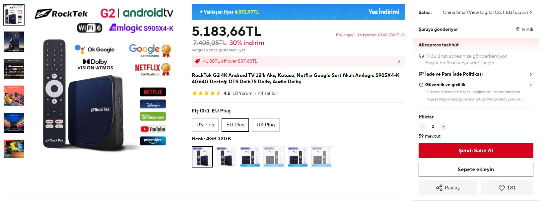
Task: Increase quantity with the plus button
Action: pos(443,126)
